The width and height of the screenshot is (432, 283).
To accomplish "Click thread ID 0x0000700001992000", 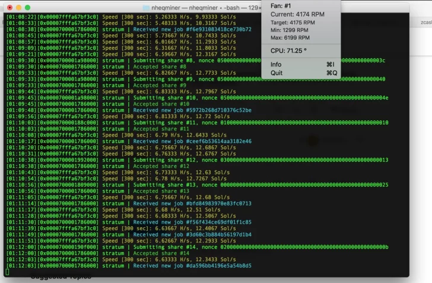I will pyautogui.click(x=68, y=160).
